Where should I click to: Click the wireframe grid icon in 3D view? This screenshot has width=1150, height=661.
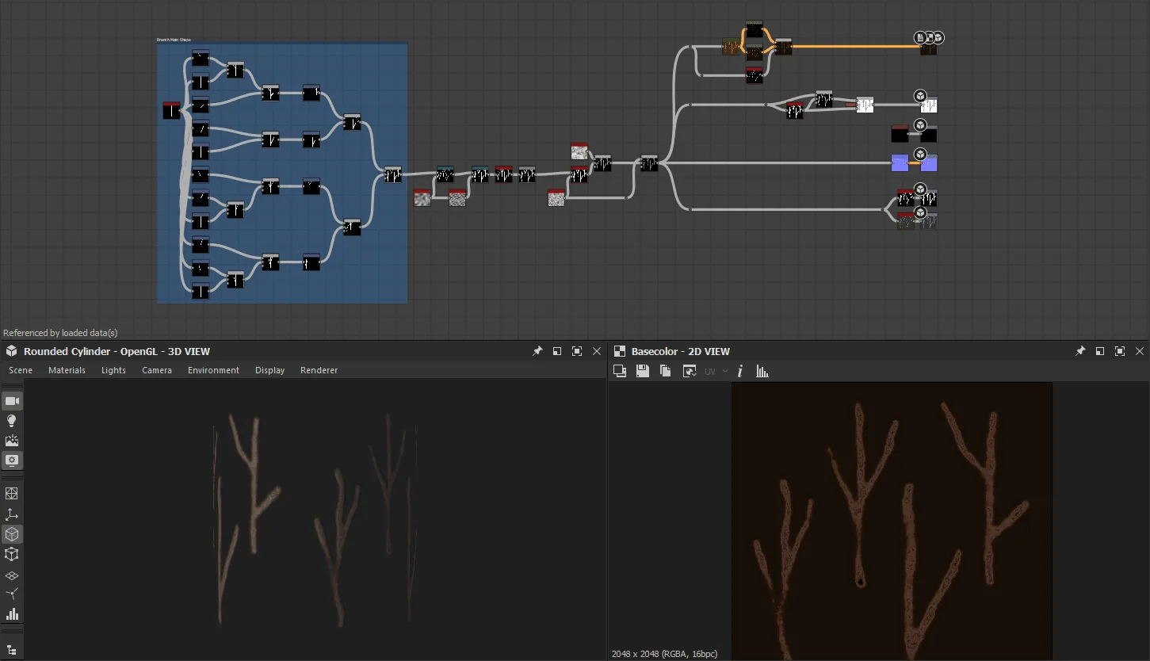click(x=12, y=494)
